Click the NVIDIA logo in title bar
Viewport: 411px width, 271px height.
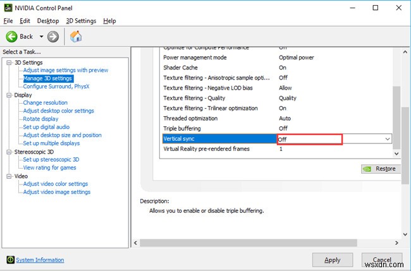(x=7, y=9)
